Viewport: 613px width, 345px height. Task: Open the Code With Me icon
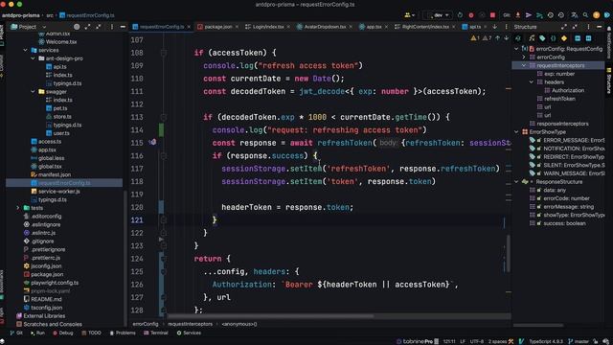click(x=409, y=15)
